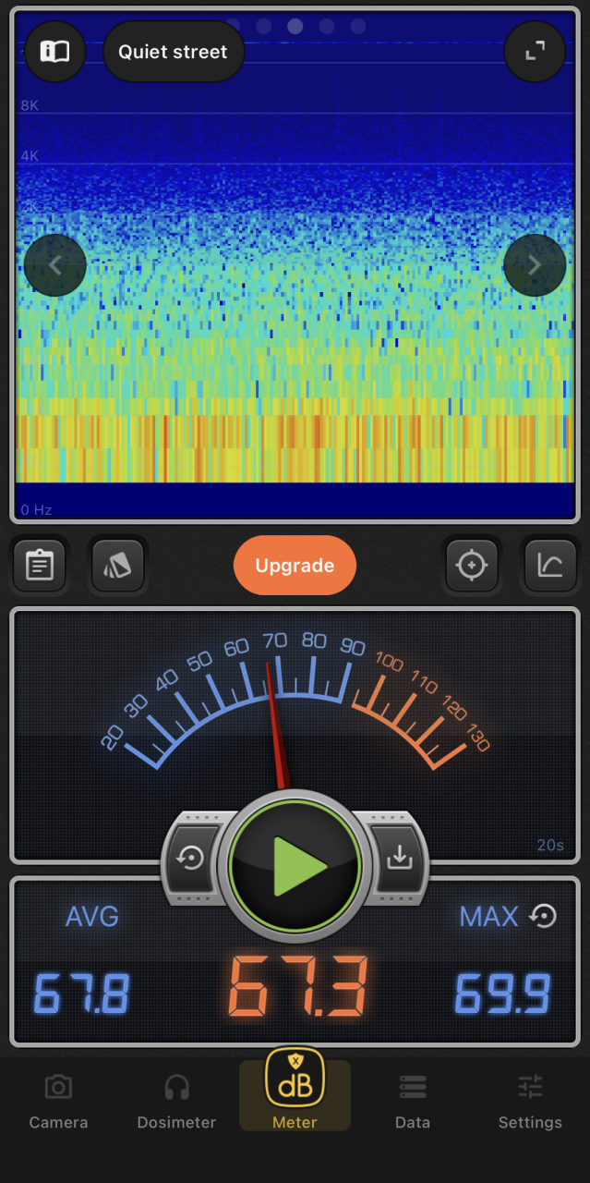Open the Dosimeter tab
The height and width of the screenshot is (1183, 590).
[176, 1102]
